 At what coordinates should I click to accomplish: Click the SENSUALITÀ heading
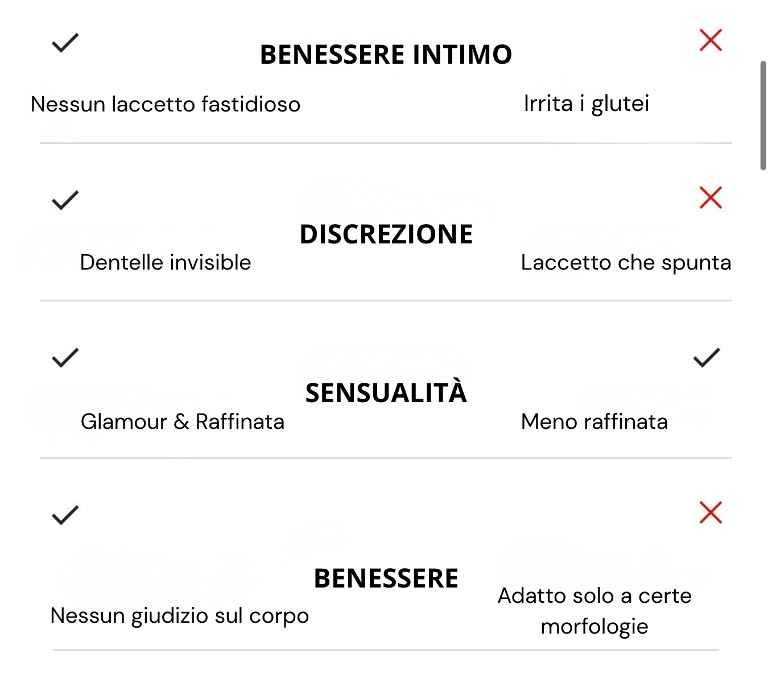point(386,393)
